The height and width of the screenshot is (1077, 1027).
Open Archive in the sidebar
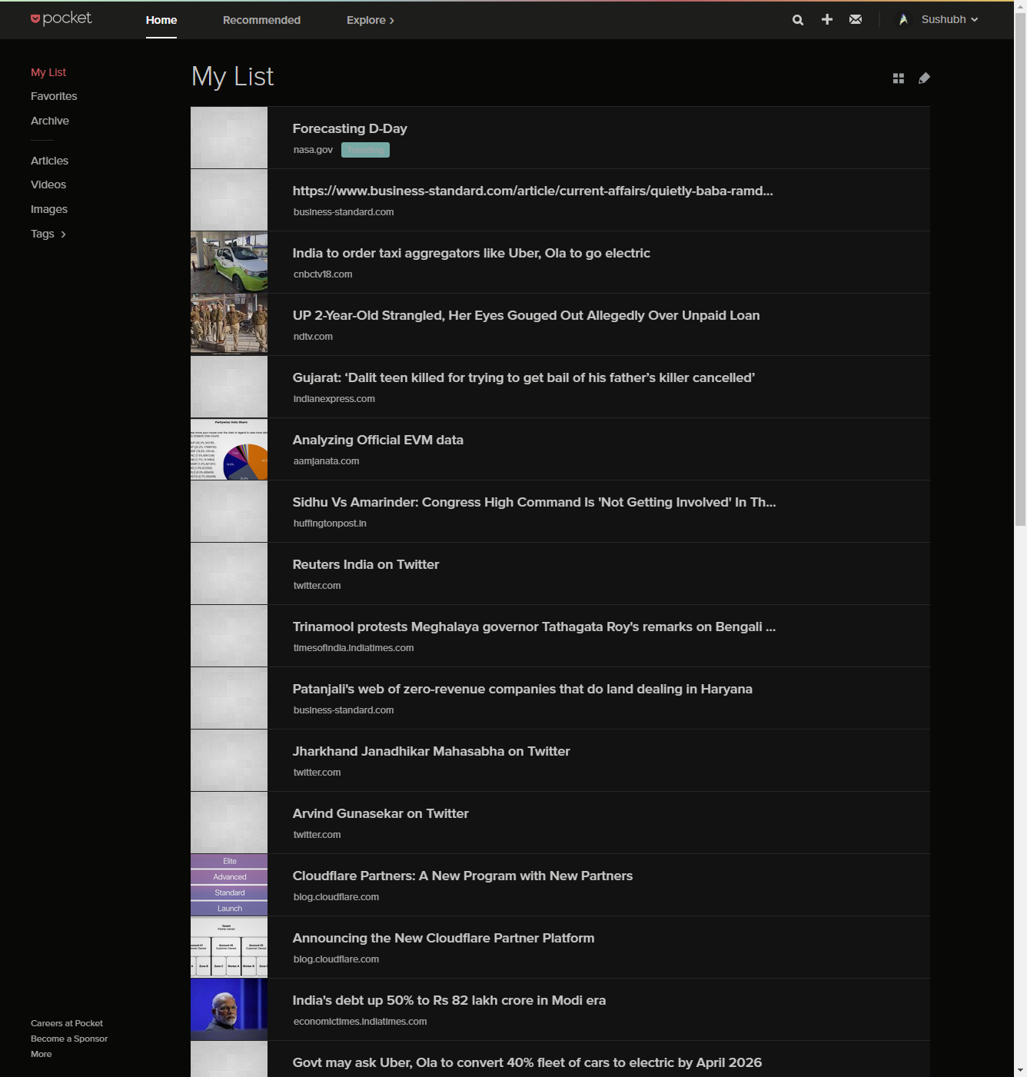click(x=50, y=121)
